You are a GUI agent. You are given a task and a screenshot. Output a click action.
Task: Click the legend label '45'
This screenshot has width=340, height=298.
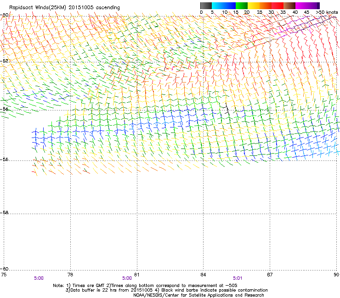click(x=306, y=12)
